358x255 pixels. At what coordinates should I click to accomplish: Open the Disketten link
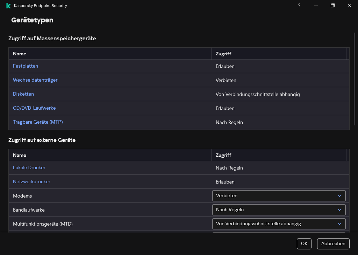[23, 94]
